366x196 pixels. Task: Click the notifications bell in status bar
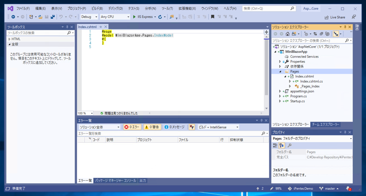click(x=349, y=188)
